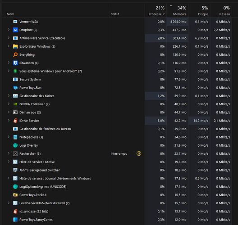Screen dimensions: 238x225
Task: Expand the Notepad.exe (3) group
Action: pos(9,137)
